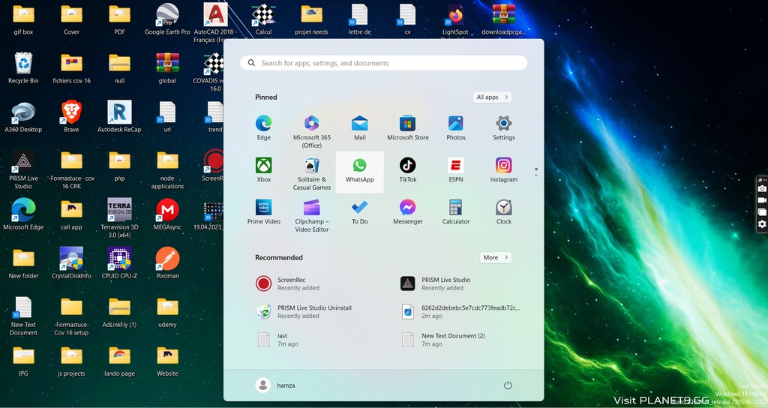Image resolution: width=768 pixels, height=408 pixels.
Task: Select the fichiers cov 16 folder
Action: (x=71, y=68)
